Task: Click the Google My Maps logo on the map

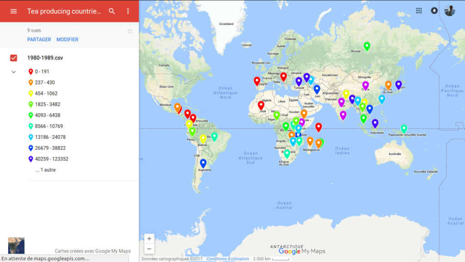Action: pyautogui.click(x=302, y=251)
